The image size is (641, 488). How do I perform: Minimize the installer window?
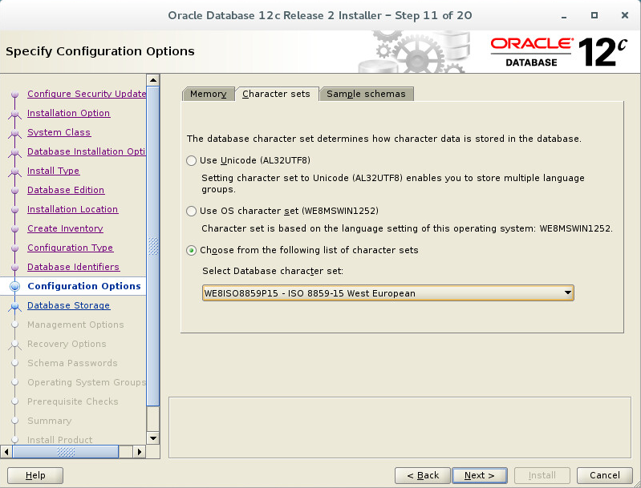[x=564, y=15]
